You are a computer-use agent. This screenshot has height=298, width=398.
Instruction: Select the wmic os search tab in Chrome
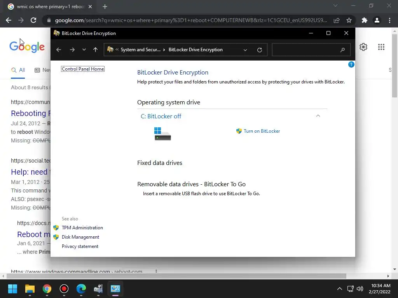[50, 7]
